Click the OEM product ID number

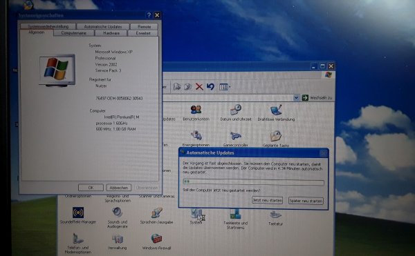point(119,98)
